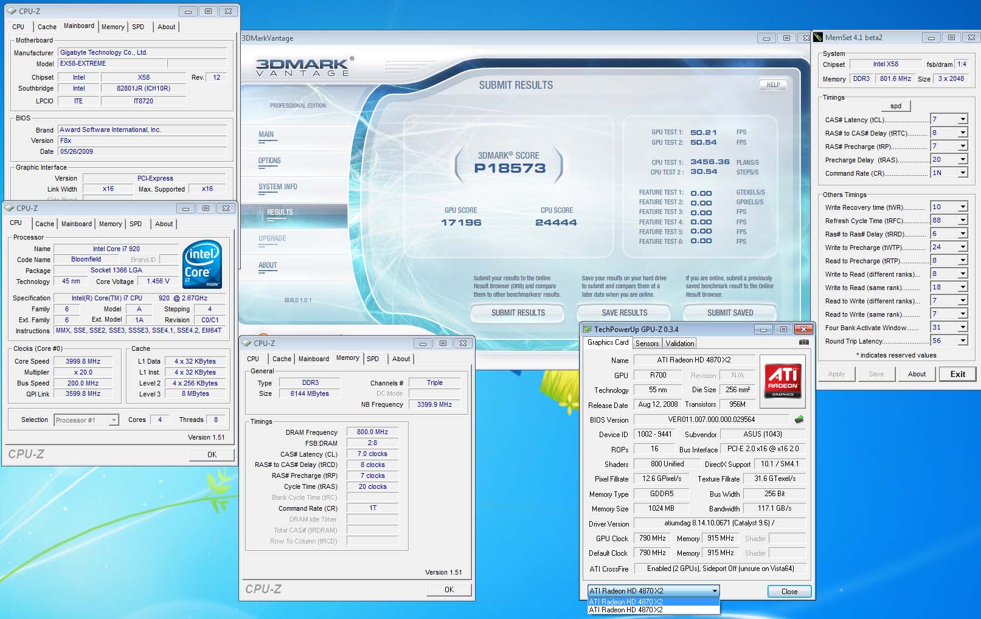The width and height of the screenshot is (981, 619).
Task: Click the GPU TEST 1 value 50.21
Action: (704, 133)
